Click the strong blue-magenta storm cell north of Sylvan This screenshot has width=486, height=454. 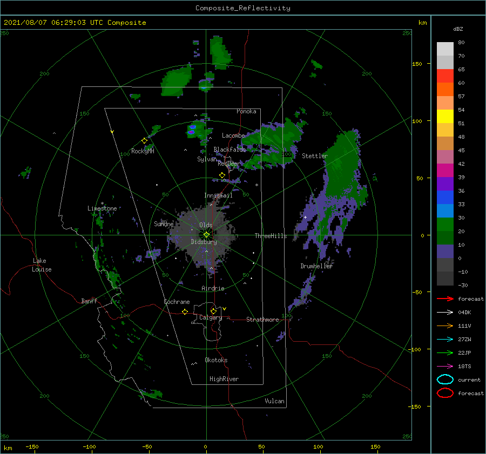(x=192, y=130)
